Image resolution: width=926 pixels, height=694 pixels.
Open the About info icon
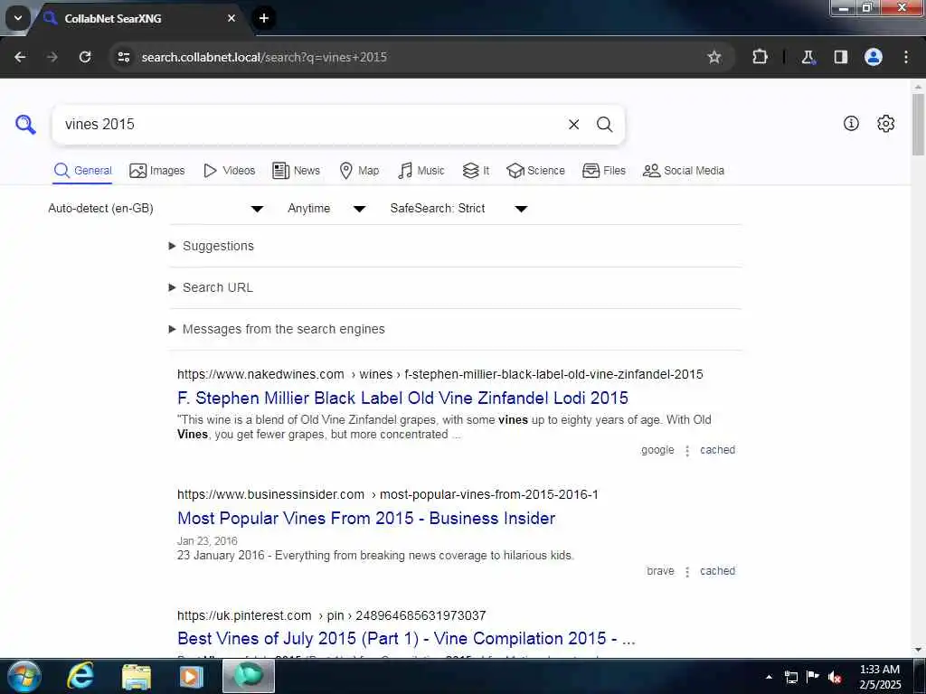(x=851, y=123)
